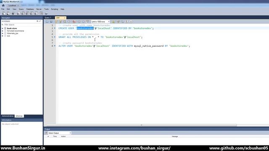Select the book-store schema
Screen dimensions: 269x151
(12, 29)
